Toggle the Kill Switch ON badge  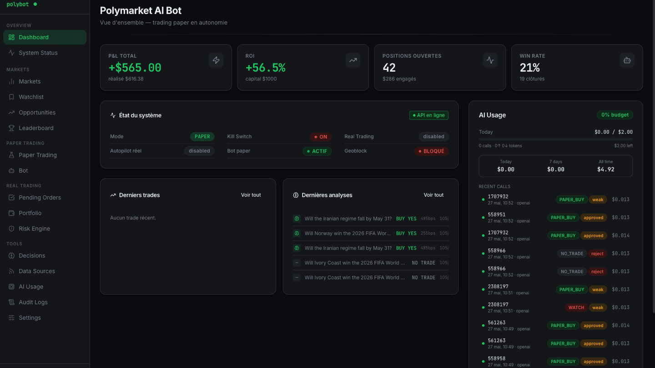321,137
